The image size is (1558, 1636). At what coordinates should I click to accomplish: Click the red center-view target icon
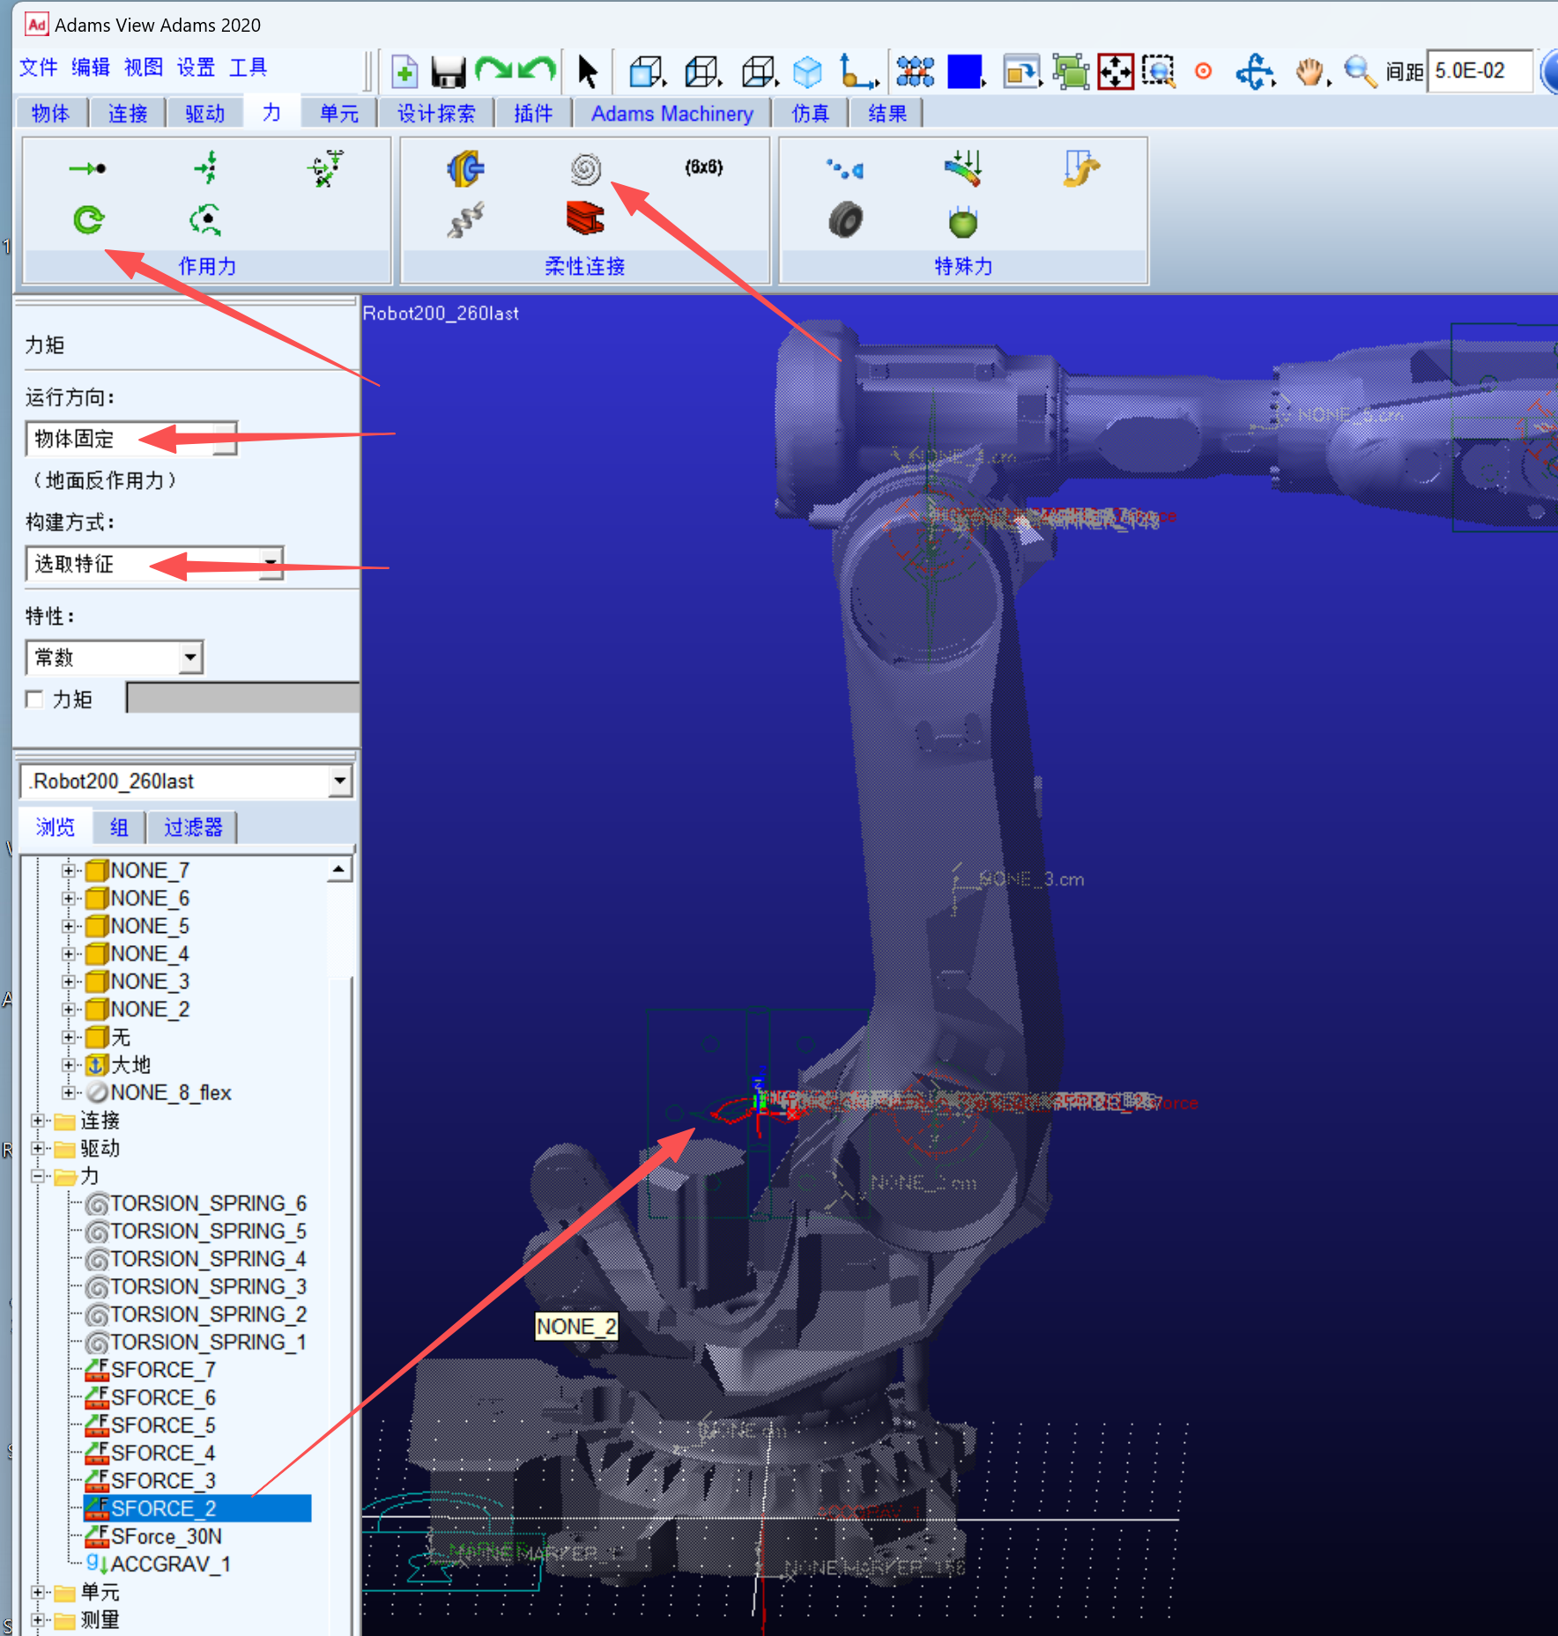[1203, 71]
